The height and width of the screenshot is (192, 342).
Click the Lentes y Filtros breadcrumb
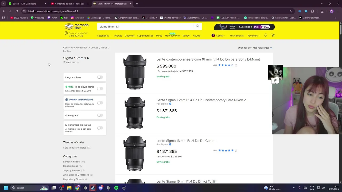pyautogui.click(x=99, y=47)
